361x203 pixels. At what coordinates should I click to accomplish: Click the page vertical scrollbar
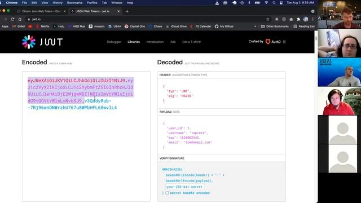pos(316,39)
